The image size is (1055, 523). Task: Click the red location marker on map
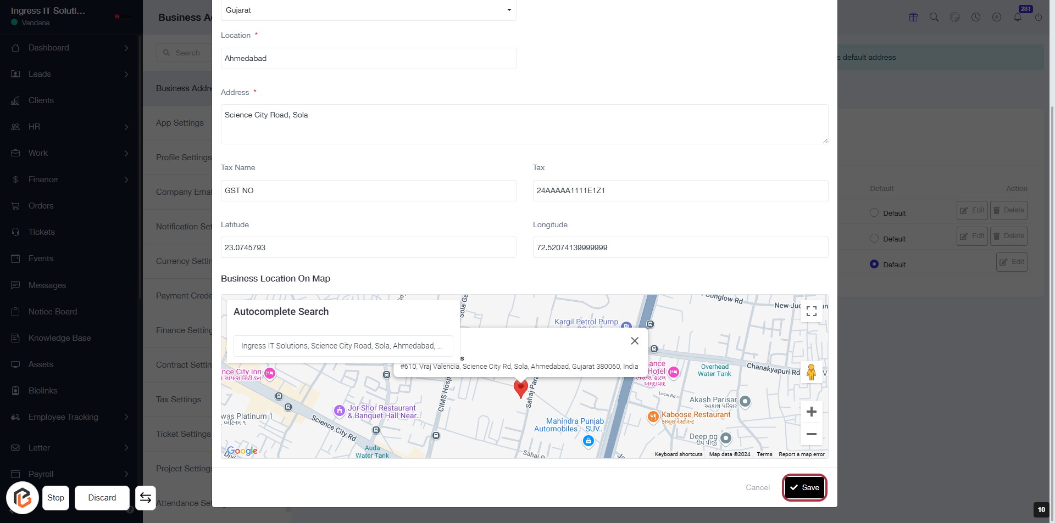pyautogui.click(x=520, y=388)
